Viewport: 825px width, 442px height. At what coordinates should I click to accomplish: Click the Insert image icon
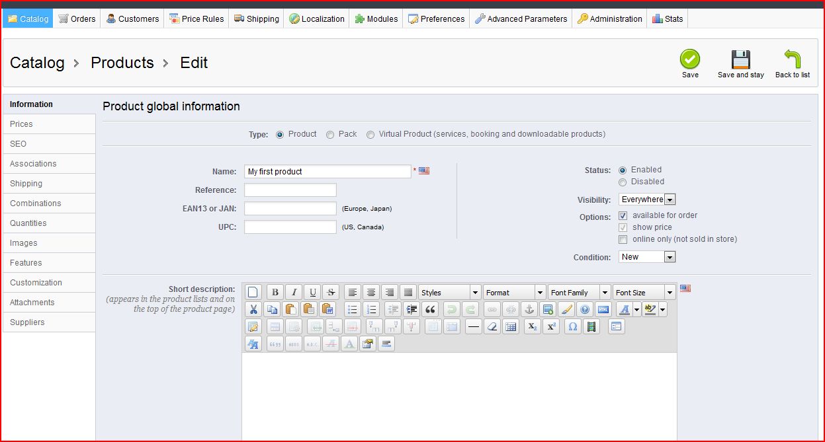(547, 309)
